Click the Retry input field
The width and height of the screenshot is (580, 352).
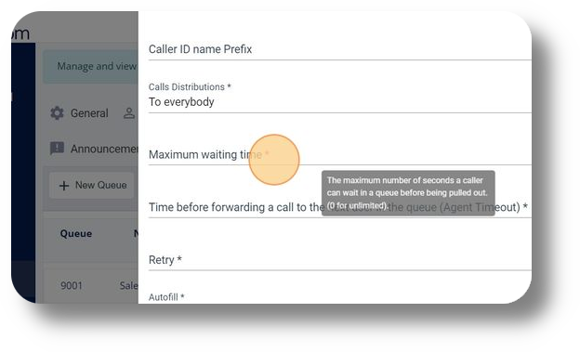(x=340, y=260)
